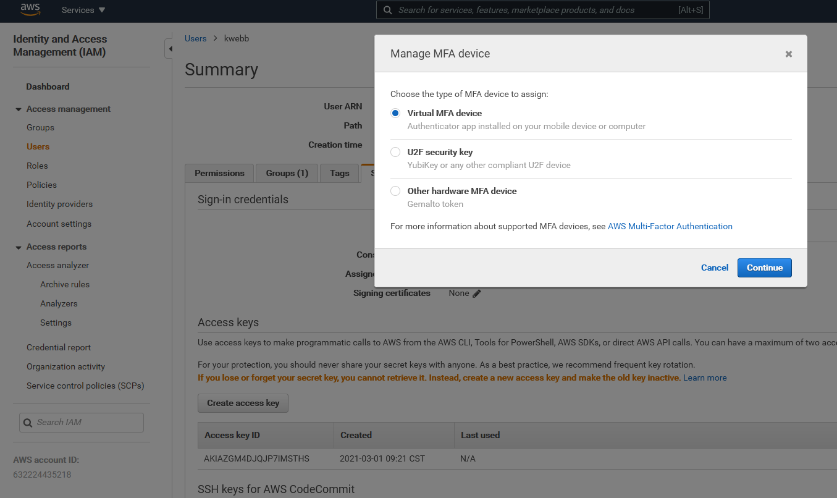The height and width of the screenshot is (498, 837).
Task: Go to the Users breadcrumb link
Action: point(196,38)
